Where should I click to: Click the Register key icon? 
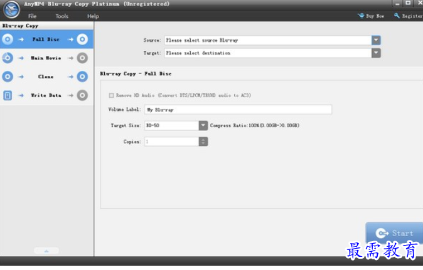click(x=397, y=16)
